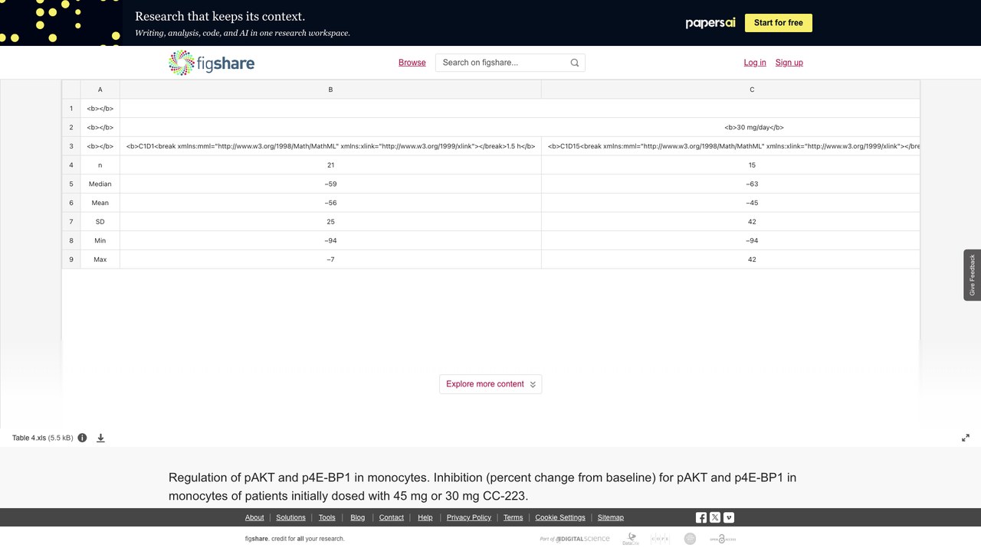Click the COPE logo

(x=661, y=539)
